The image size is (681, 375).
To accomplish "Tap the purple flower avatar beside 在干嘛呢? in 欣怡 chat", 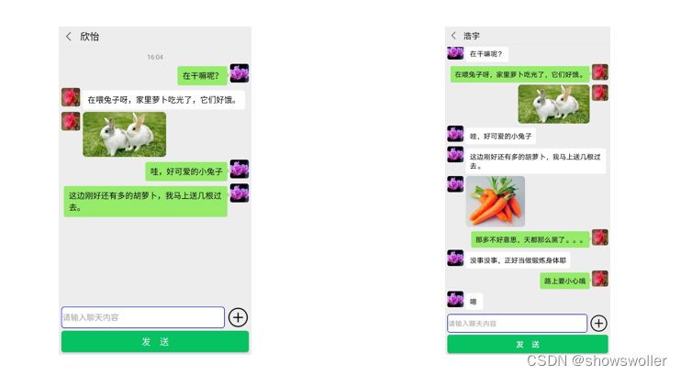I will (x=240, y=73).
